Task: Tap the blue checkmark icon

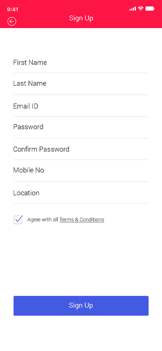Action: click(19, 219)
